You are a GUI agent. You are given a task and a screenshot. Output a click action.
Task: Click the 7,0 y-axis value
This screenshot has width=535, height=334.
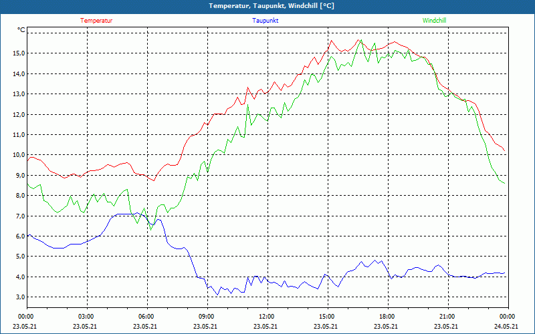tap(20, 216)
